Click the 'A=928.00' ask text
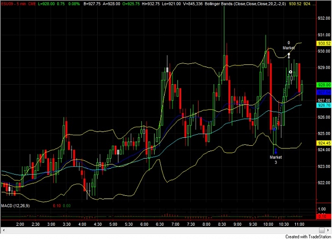 (x=112, y=4)
